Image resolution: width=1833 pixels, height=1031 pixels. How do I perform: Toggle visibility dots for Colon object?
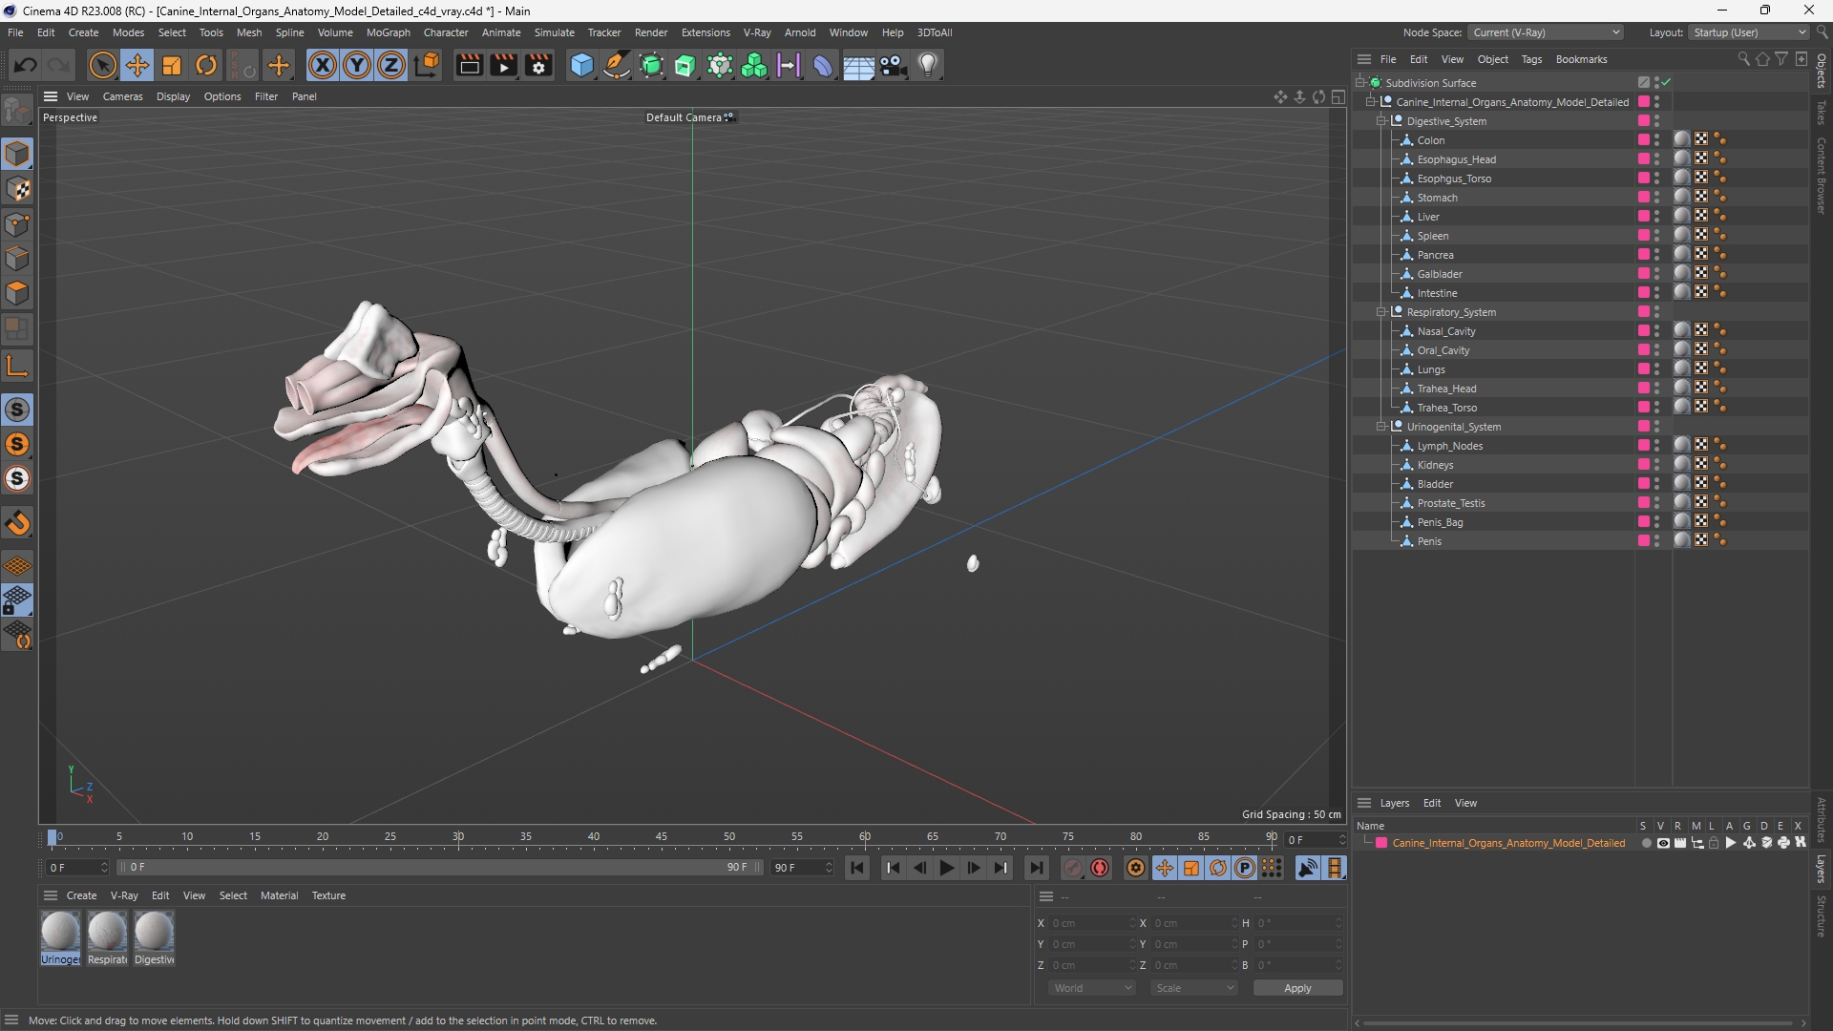tap(1657, 140)
